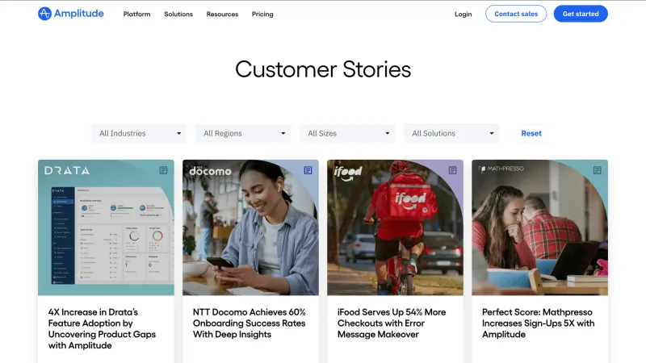
Task: Click the Login link
Action: click(463, 14)
